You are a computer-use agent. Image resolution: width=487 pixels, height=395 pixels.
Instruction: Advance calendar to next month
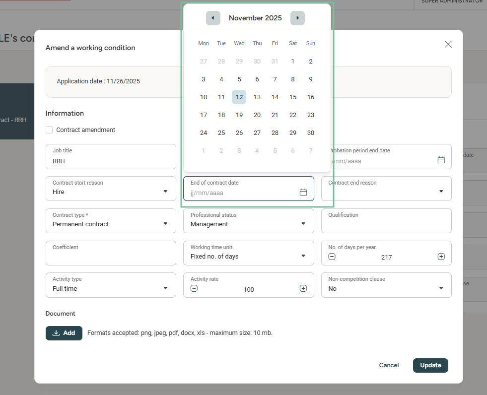click(x=297, y=18)
